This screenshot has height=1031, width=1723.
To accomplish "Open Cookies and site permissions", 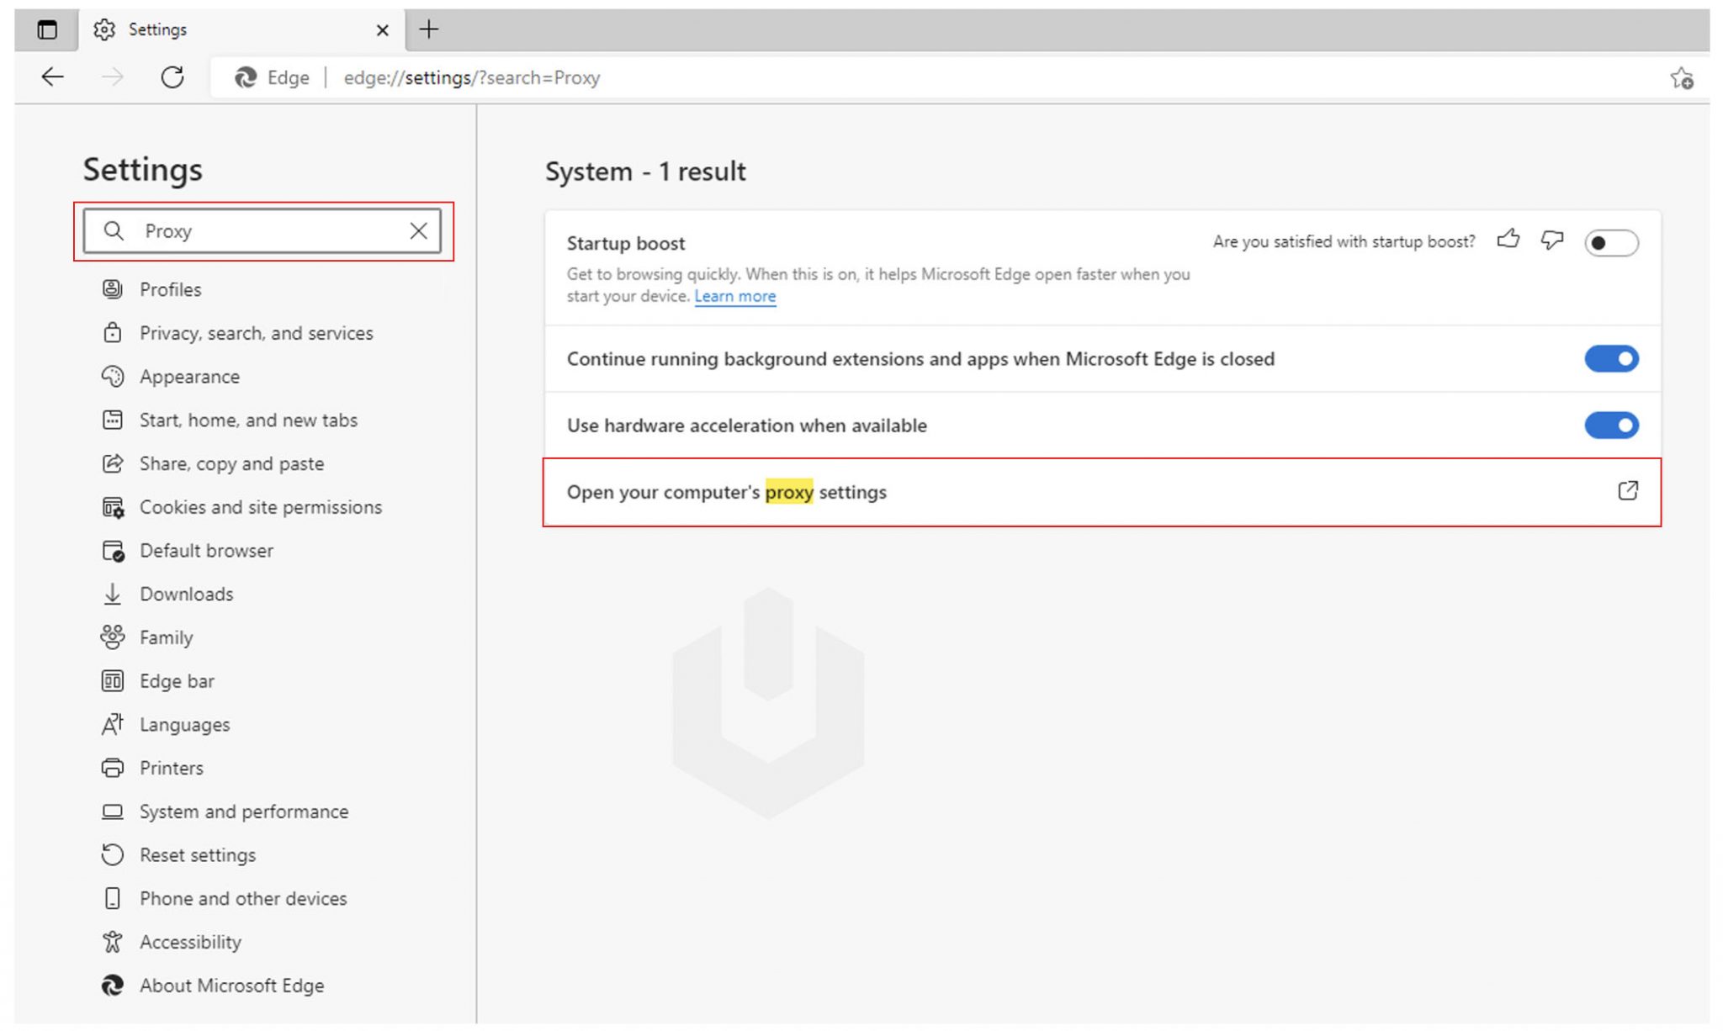I will click(x=261, y=506).
